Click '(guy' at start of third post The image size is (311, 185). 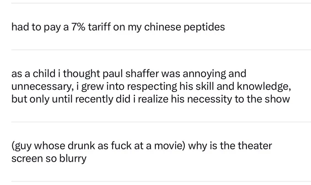21,146
